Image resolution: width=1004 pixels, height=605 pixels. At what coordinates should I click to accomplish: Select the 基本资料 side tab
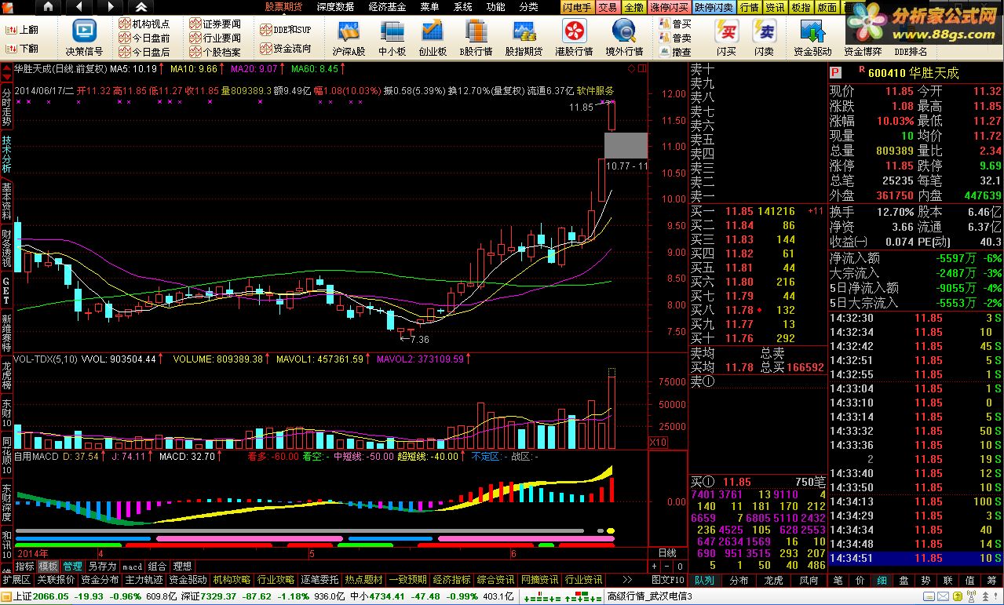point(6,201)
